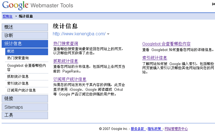
Task: Click the Google Webmaster Tools logo
Action: click(x=38, y=5)
